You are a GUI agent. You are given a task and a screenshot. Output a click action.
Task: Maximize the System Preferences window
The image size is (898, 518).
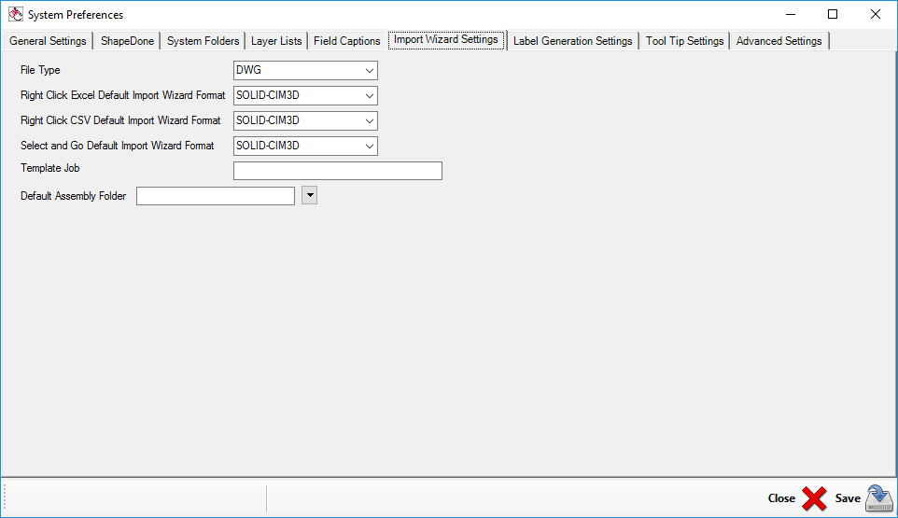[x=833, y=14]
